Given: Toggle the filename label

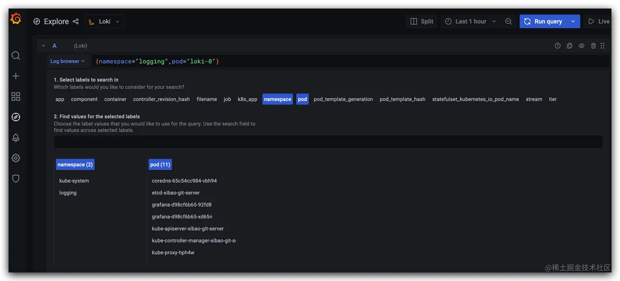Looking at the screenshot, I should (x=207, y=99).
